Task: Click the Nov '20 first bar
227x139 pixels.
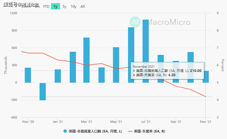Action: tap(28, 75)
